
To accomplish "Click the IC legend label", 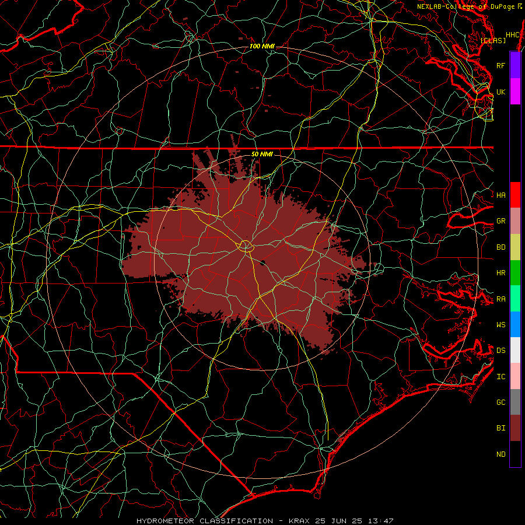I will (x=501, y=376).
